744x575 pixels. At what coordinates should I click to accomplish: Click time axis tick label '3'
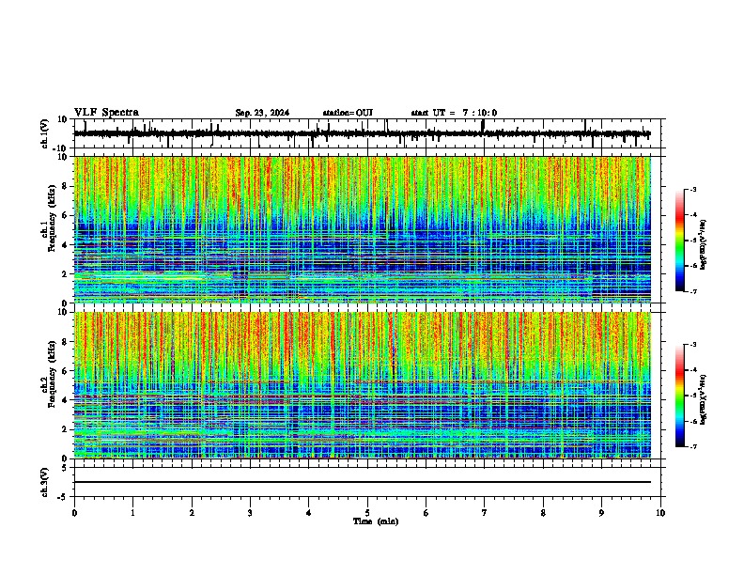[x=250, y=513]
